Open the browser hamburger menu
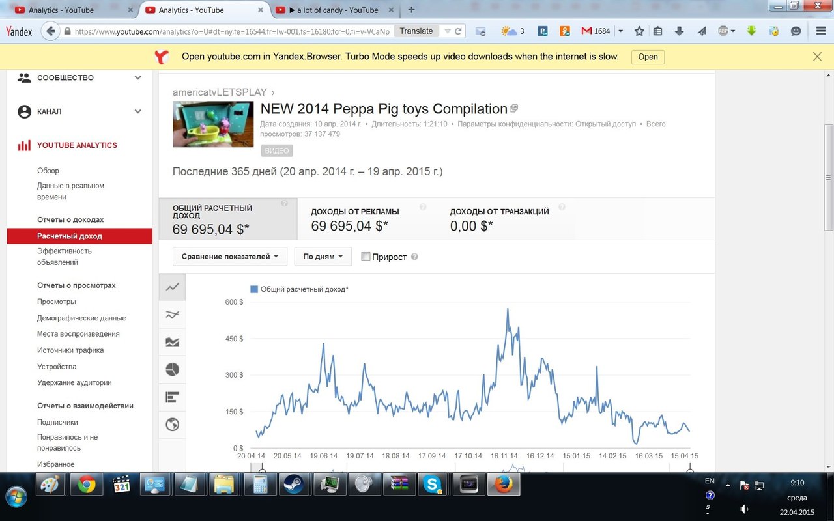834x521 pixels. click(821, 31)
